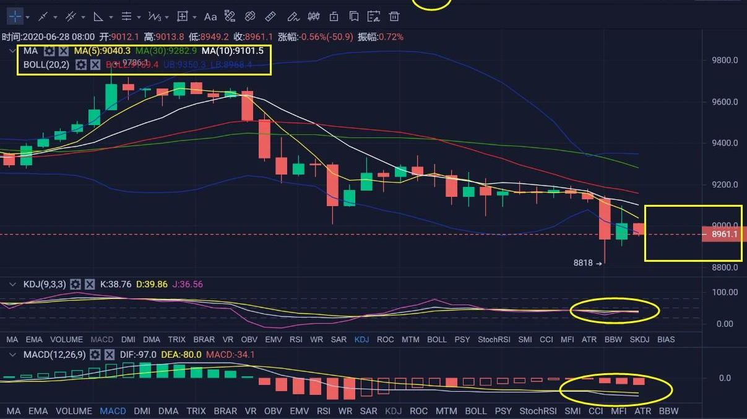This screenshot has height=419, width=747.
Task: Delete drawings with the trash icon
Action: 394,17
